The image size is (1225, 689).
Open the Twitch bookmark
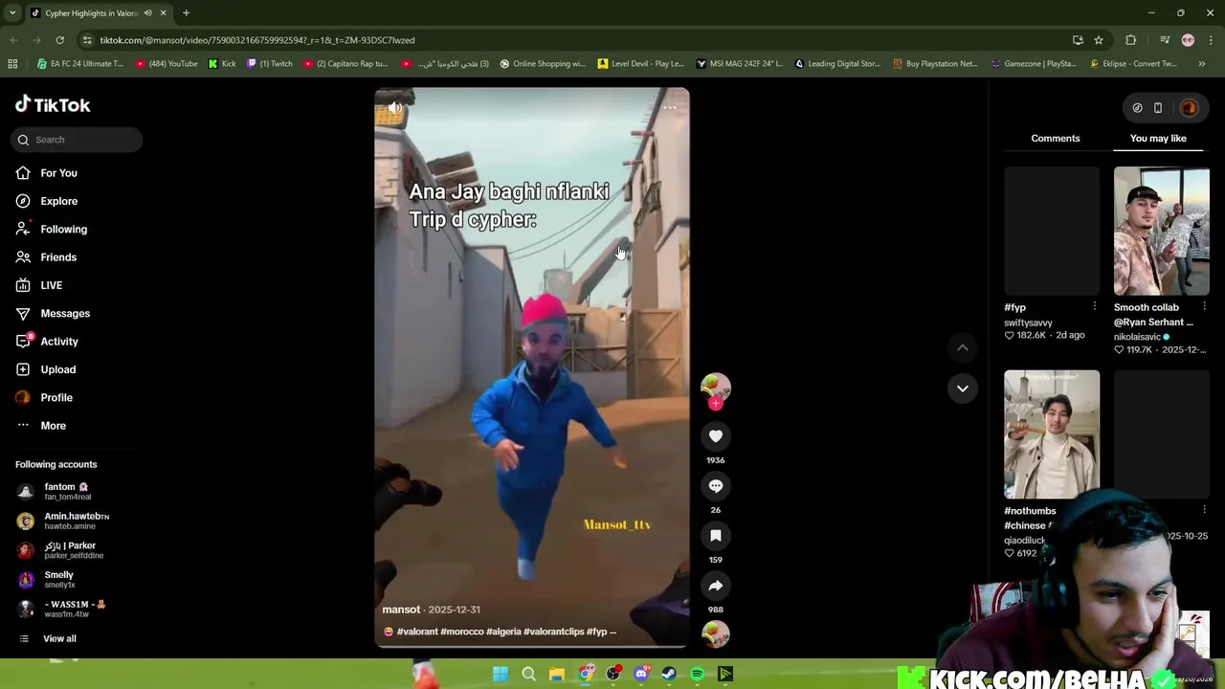click(270, 64)
